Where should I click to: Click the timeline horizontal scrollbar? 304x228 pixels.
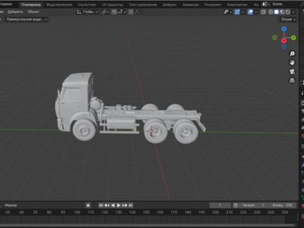(148, 225)
